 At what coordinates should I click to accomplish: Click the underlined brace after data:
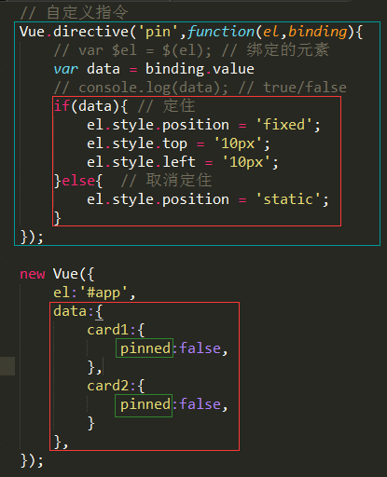(x=99, y=311)
